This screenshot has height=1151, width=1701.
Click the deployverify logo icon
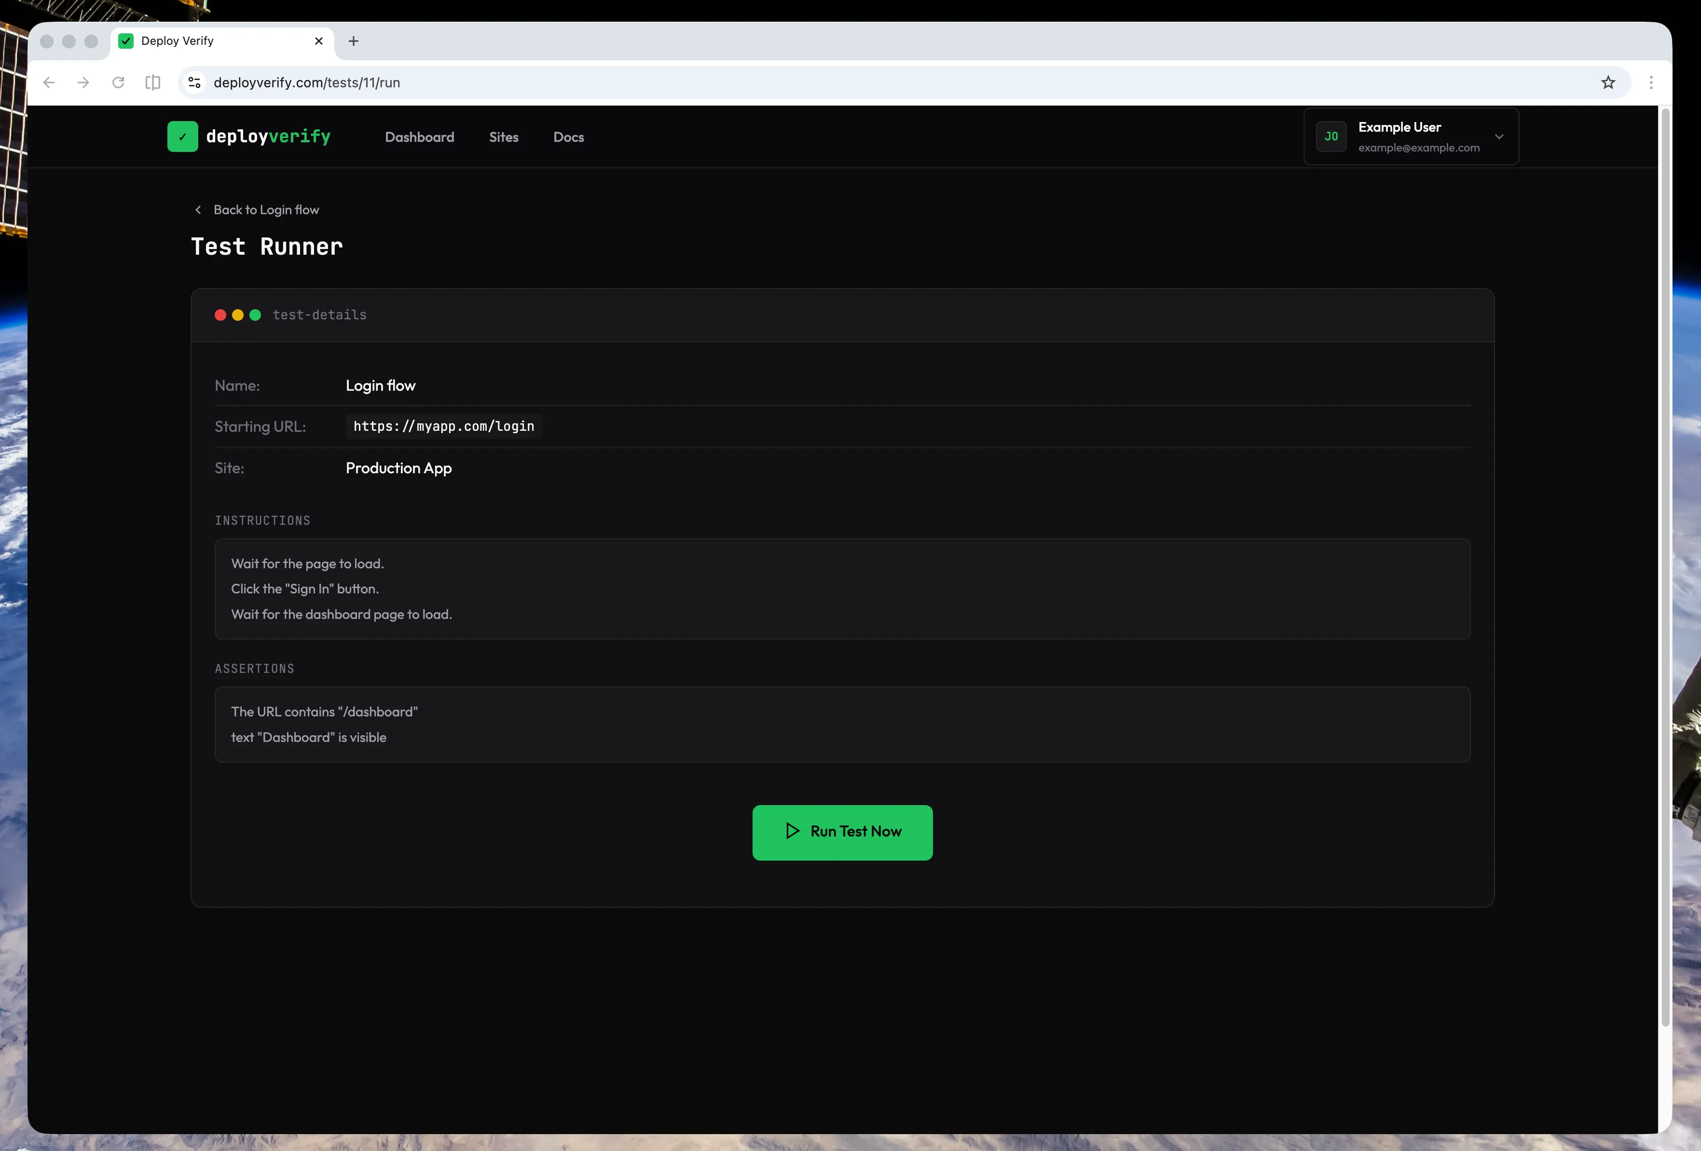click(x=182, y=136)
